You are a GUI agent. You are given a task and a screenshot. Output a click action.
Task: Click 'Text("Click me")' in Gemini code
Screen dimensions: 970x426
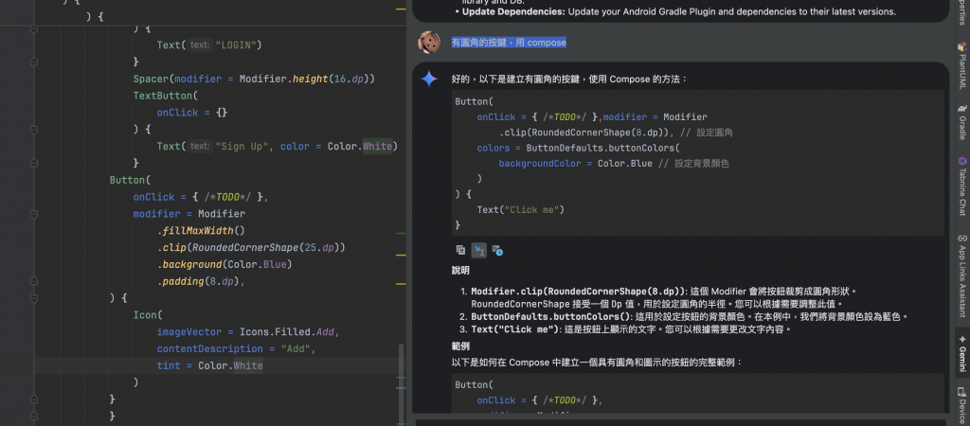[x=521, y=209]
